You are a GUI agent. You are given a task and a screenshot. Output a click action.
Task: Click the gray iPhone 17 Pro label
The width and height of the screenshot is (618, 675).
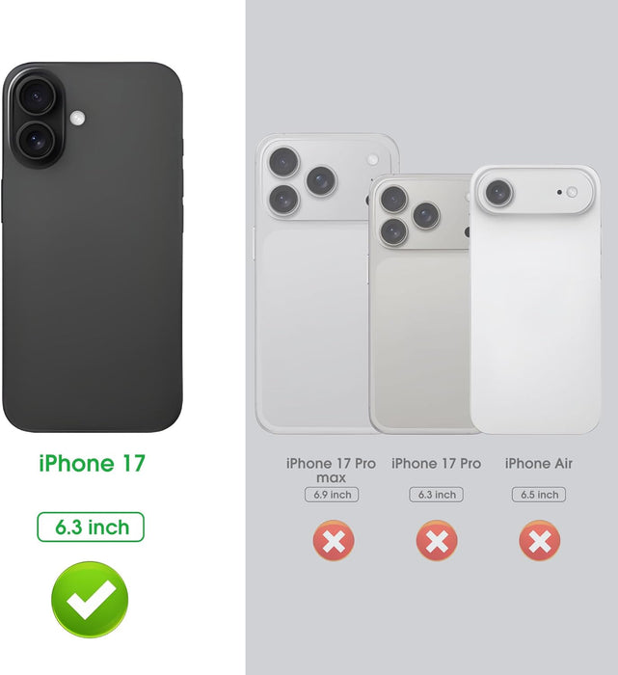tap(437, 464)
